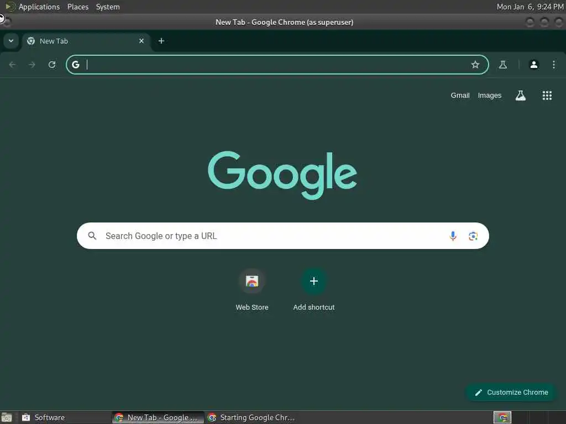Click the Search Google or type a URL box
This screenshot has width=566, height=424.
[282, 236]
